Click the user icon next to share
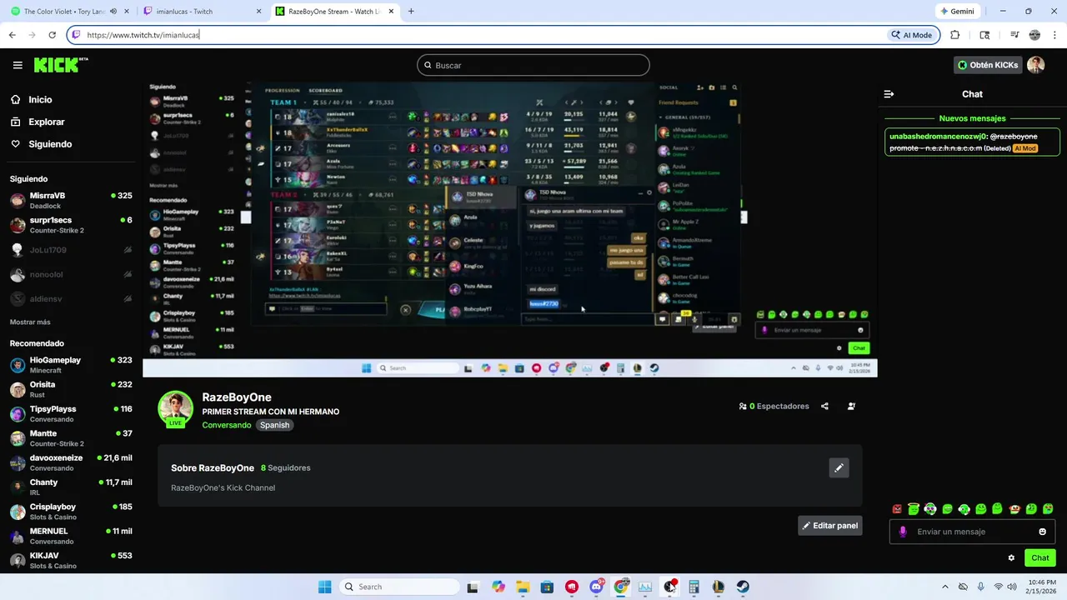The image size is (1067, 600). [851, 407]
